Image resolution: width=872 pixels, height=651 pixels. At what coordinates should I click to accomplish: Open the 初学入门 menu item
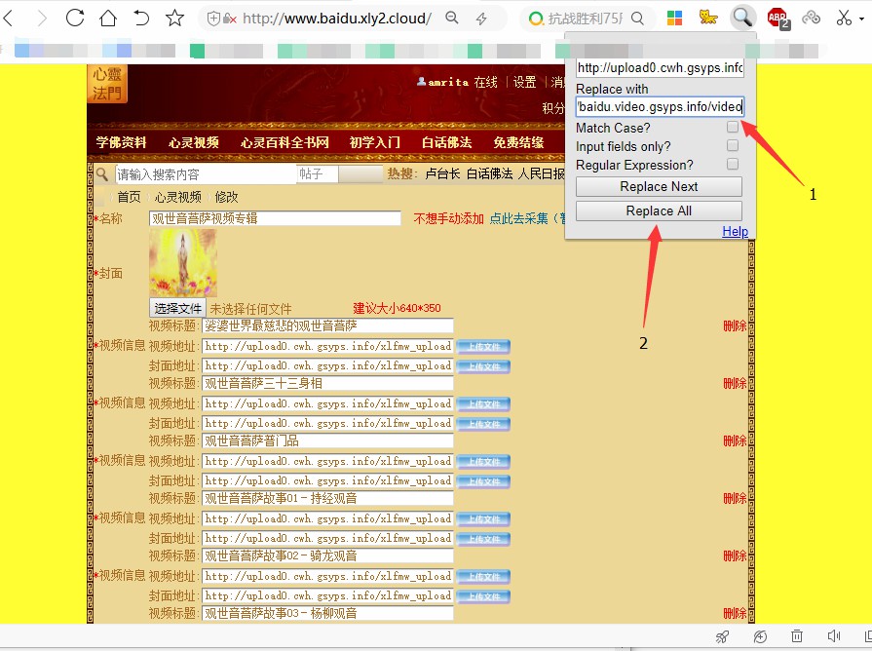pos(374,142)
